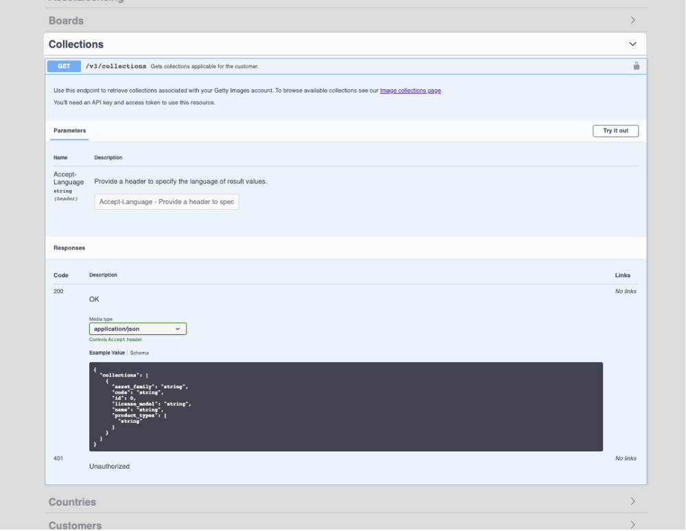Click the right chevron on the Countries row
This screenshot has width=686, height=531.
632,501
